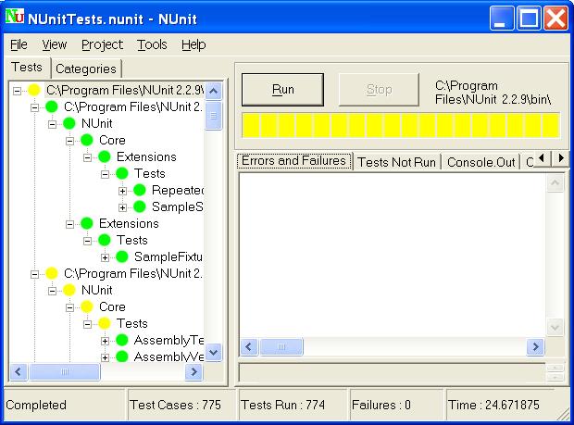Image resolution: width=574 pixels, height=425 pixels.
Task: Expand the AssemblyTe tree node
Action: [x=105, y=340]
